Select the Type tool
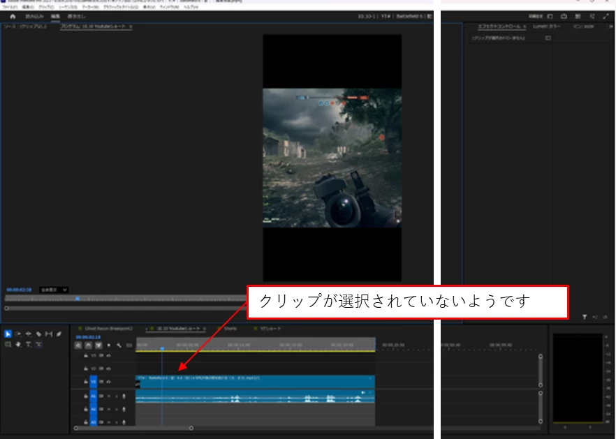 pos(28,344)
